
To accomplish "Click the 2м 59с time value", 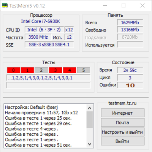I will click(130, 70).
